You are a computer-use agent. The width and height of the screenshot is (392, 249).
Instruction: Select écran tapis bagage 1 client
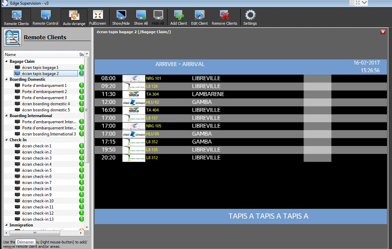pyautogui.click(x=40, y=68)
